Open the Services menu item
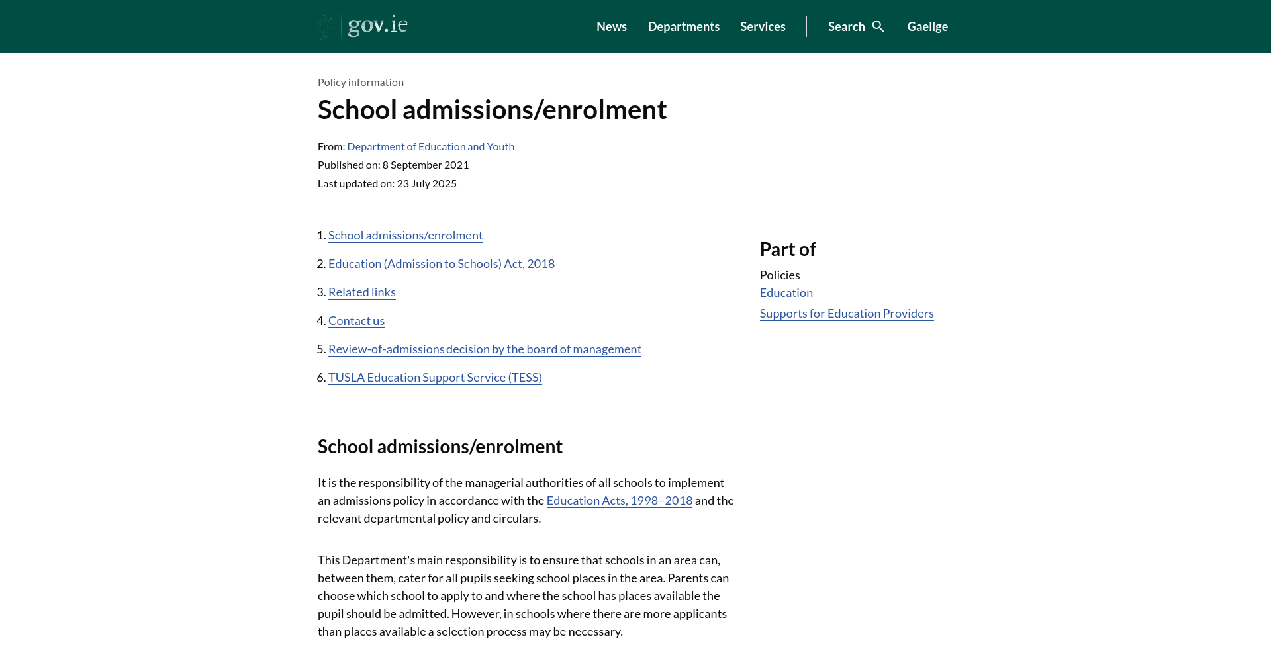 (x=763, y=26)
